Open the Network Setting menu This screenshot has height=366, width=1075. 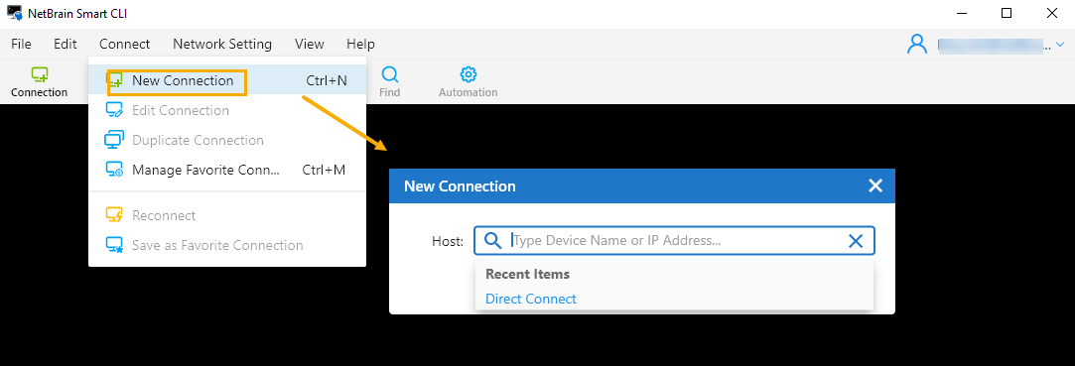(222, 44)
